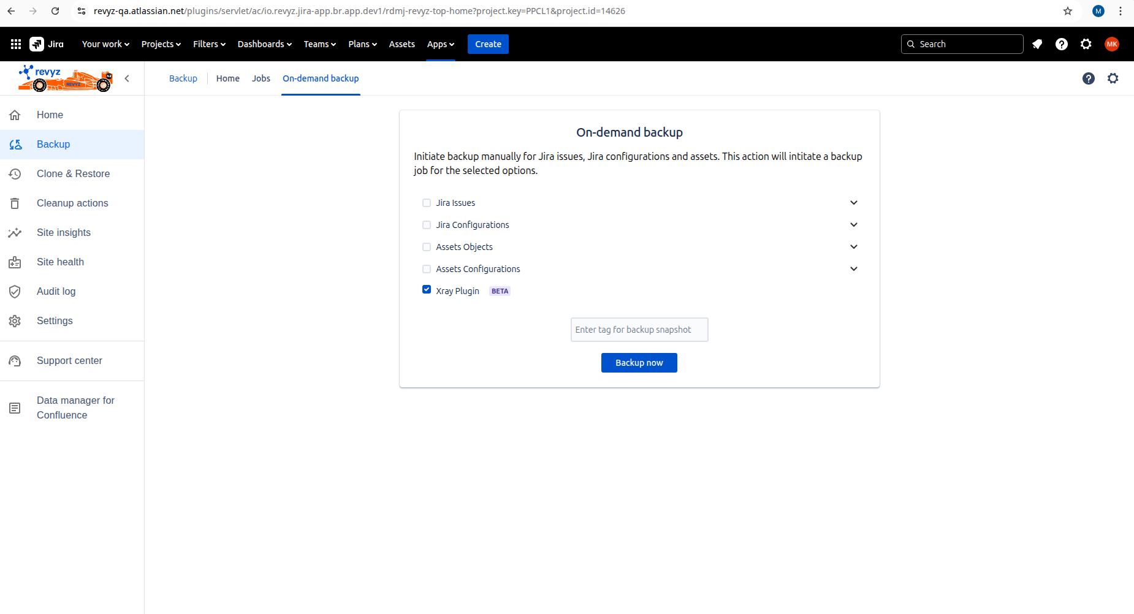Image resolution: width=1134 pixels, height=614 pixels.
Task: Open the Support center headset icon
Action: pos(15,361)
